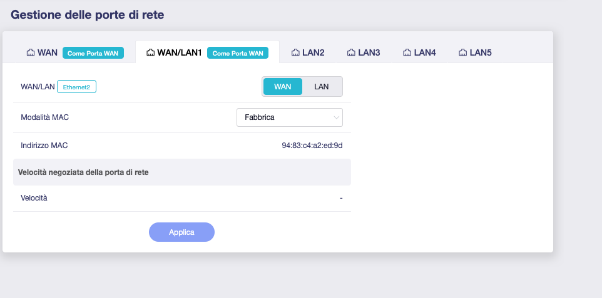Open the LAN2 tab label
Screen dimensions: 602x298
(x=313, y=52)
